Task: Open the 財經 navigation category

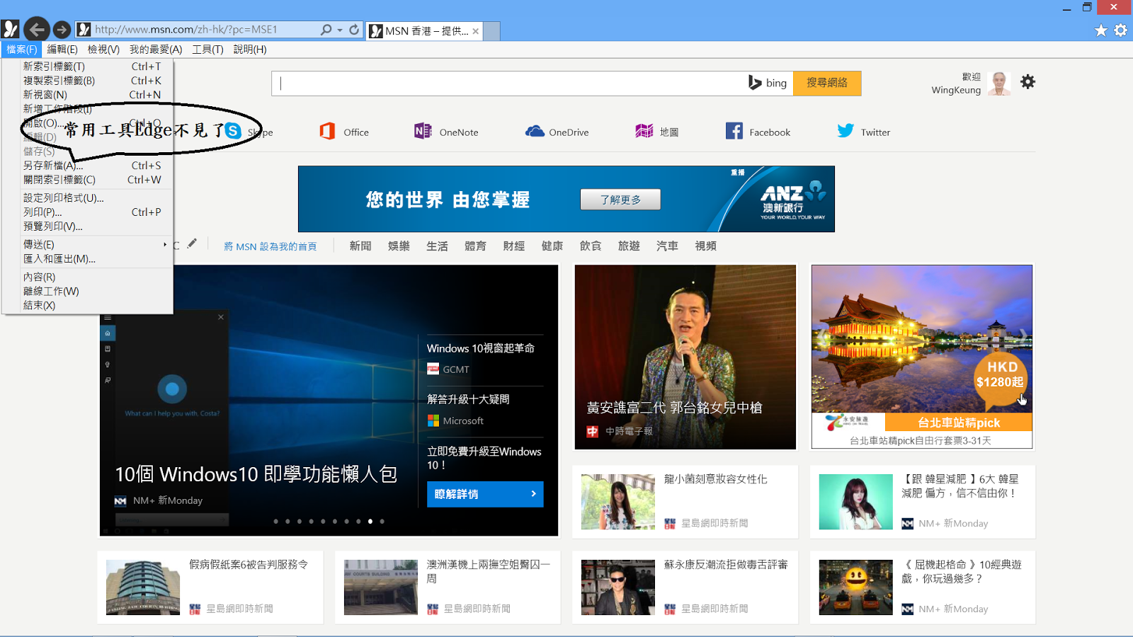Action: 513,246
